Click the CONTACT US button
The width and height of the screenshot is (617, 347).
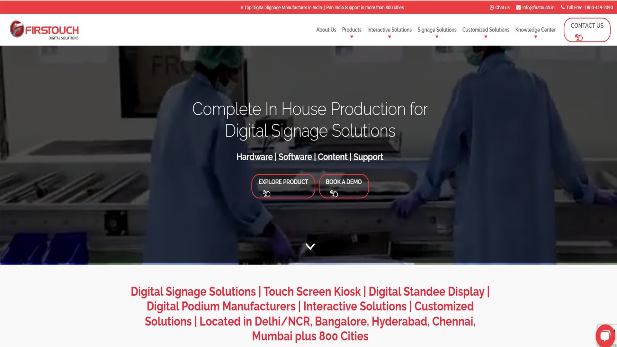[x=587, y=30]
